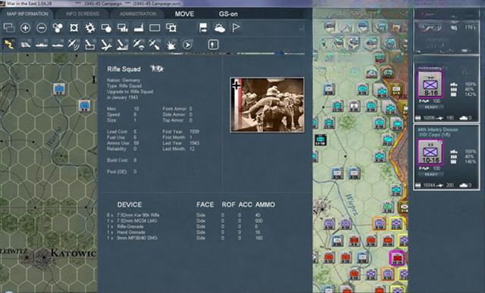The image size is (485, 293).
Task: Click the zoom in plus icon
Action: tap(25, 28)
